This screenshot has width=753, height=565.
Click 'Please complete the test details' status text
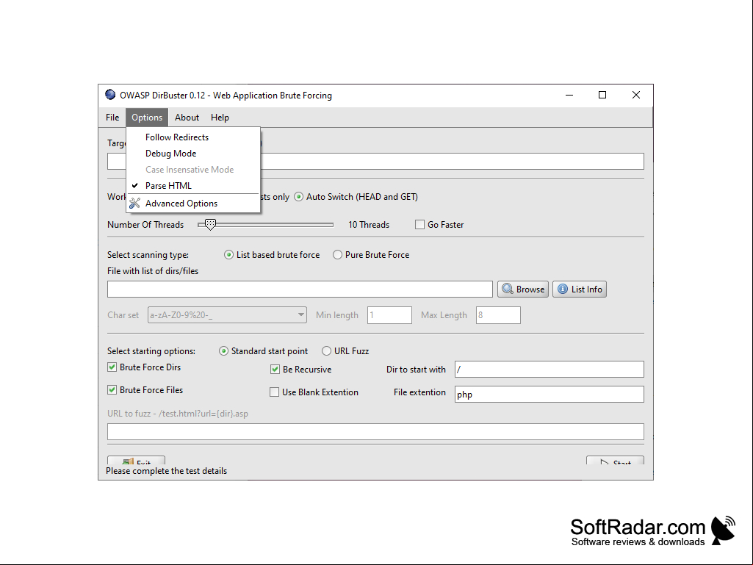click(x=167, y=471)
